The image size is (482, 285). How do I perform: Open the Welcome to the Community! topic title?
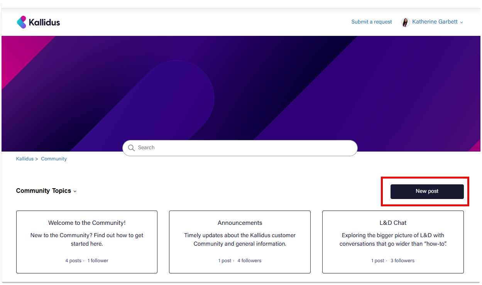(x=87, y=223)
